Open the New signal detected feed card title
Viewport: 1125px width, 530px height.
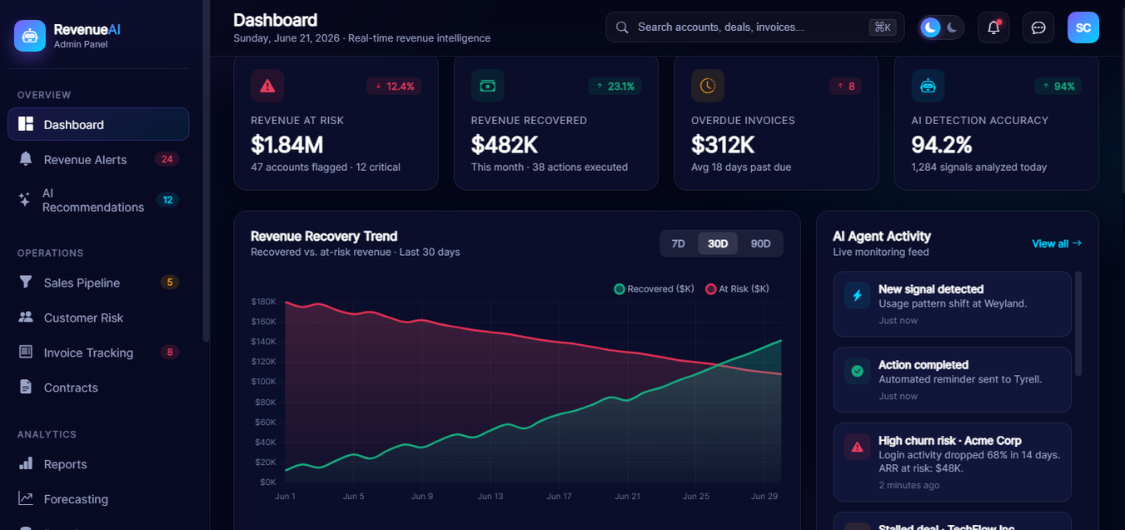tap(931, 289)
